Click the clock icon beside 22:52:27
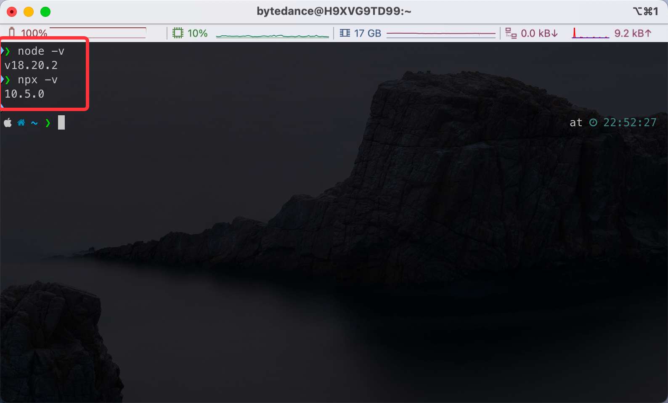This screenshot has width=668, height=403. tap(593, 122)
